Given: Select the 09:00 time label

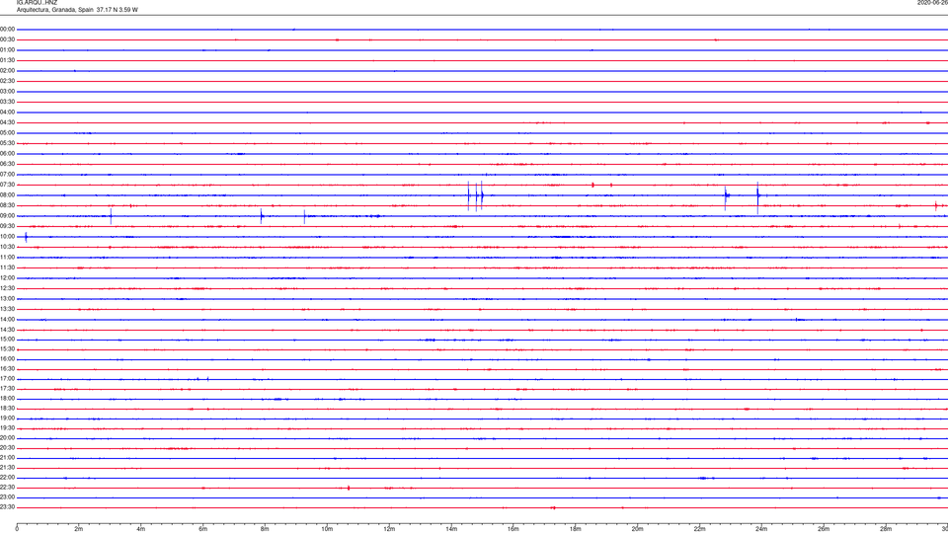Looking at the screenshot, I should pos(7,216).
